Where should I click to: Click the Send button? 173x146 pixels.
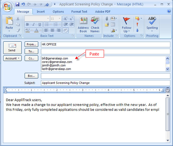[x=12, y=48]
